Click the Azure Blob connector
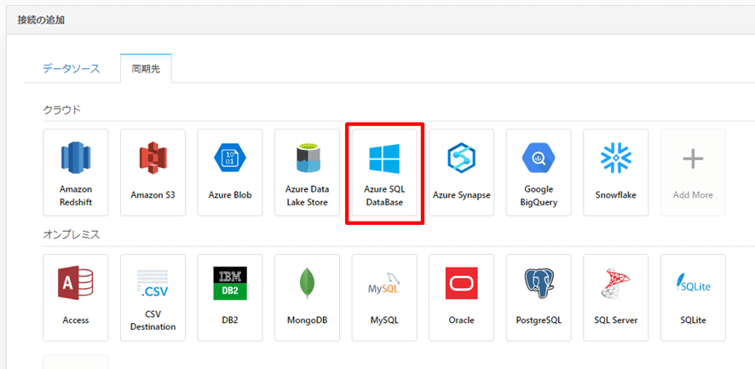This screenshot has width=755, height=369. point(230,171)
